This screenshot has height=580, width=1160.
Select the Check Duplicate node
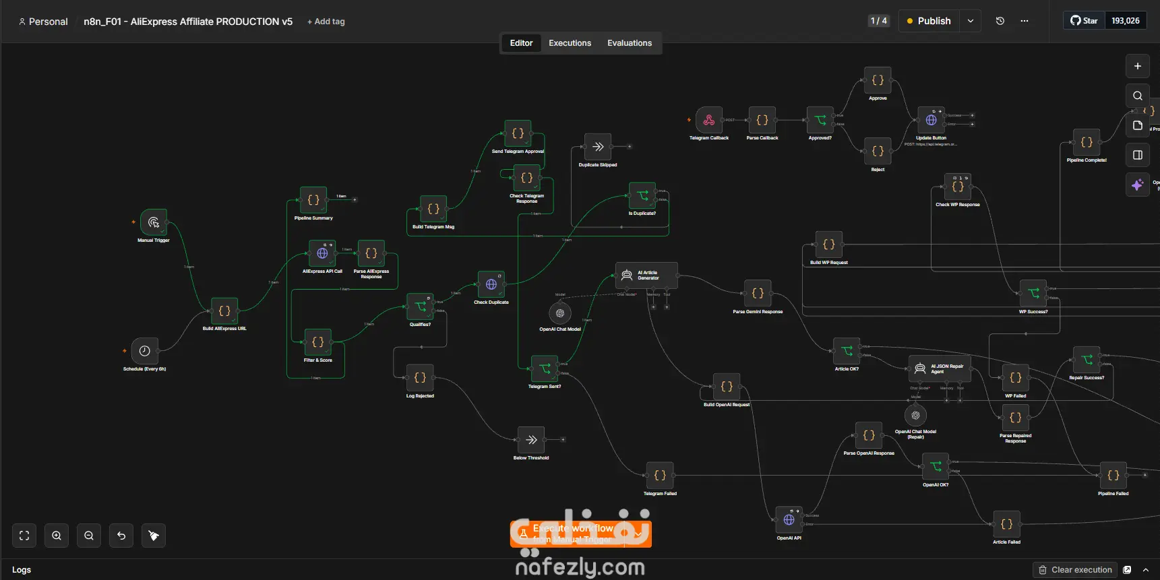coord(491,284)
